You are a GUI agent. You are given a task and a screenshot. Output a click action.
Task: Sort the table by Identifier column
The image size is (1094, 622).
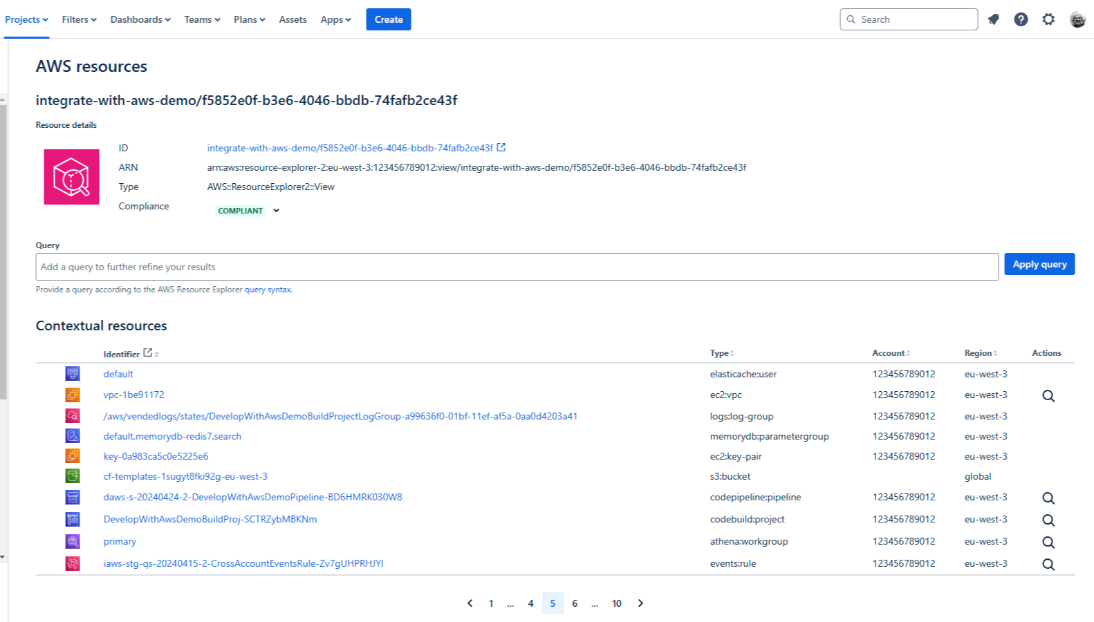(x=131, y=354)
